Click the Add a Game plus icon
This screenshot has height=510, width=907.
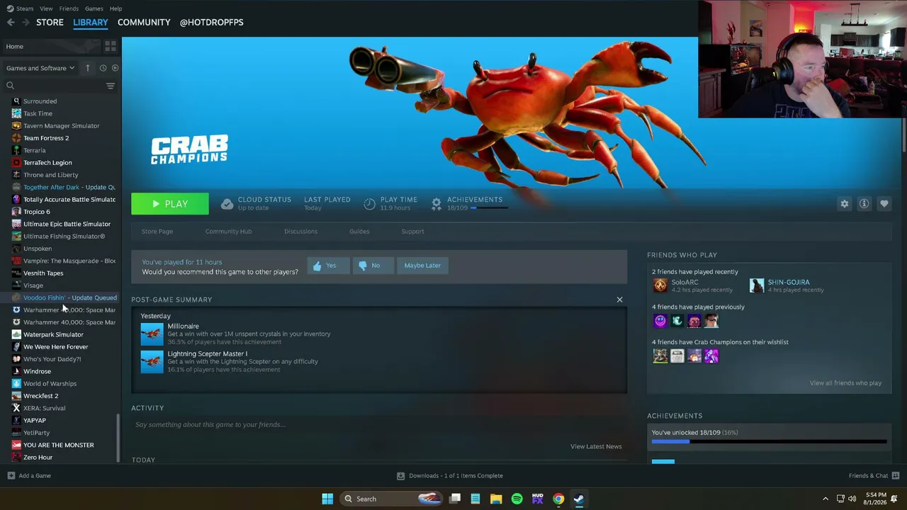coord(11,476)
